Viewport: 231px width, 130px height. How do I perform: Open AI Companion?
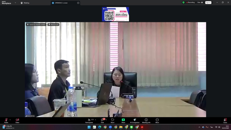135,120
